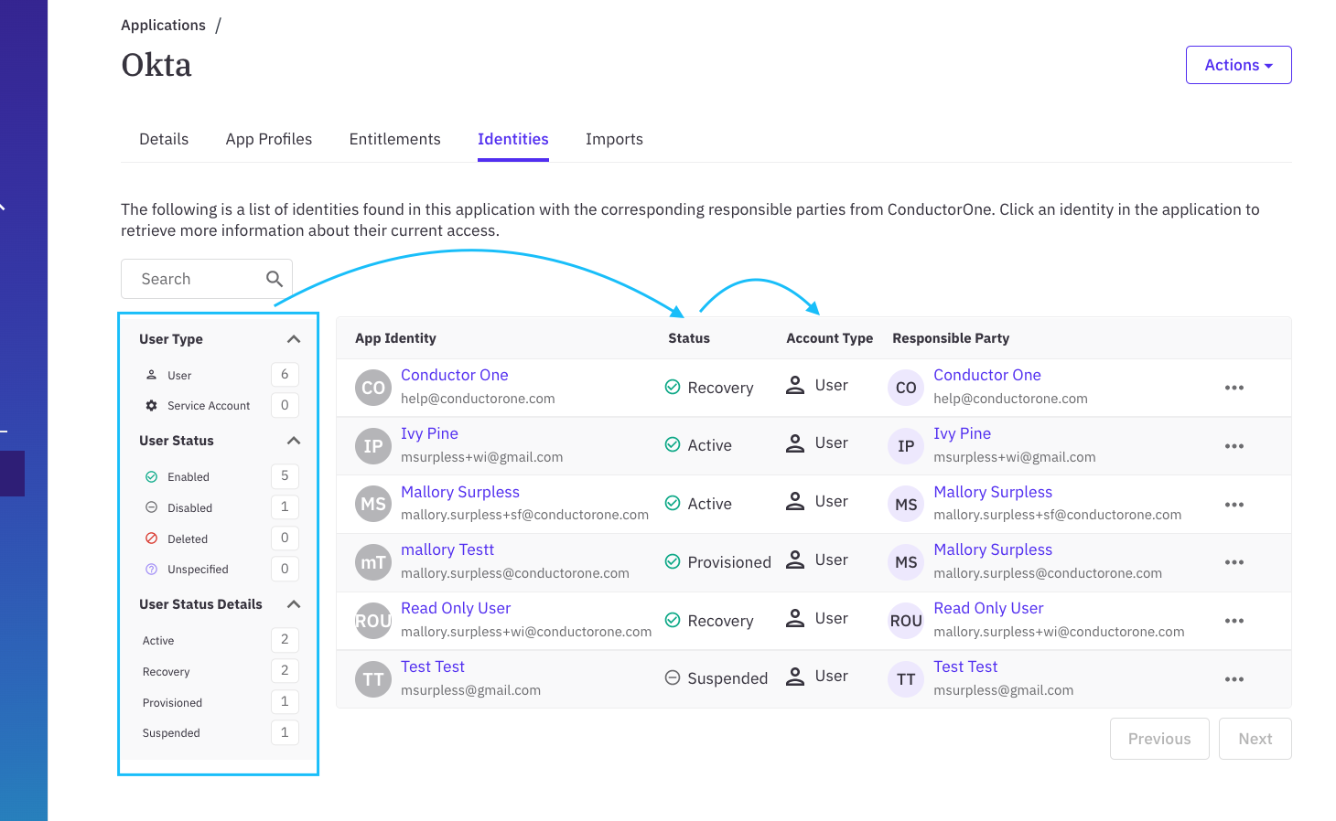
Task: Click the Suspended status icon for Test Test
Action: (673, 677)
